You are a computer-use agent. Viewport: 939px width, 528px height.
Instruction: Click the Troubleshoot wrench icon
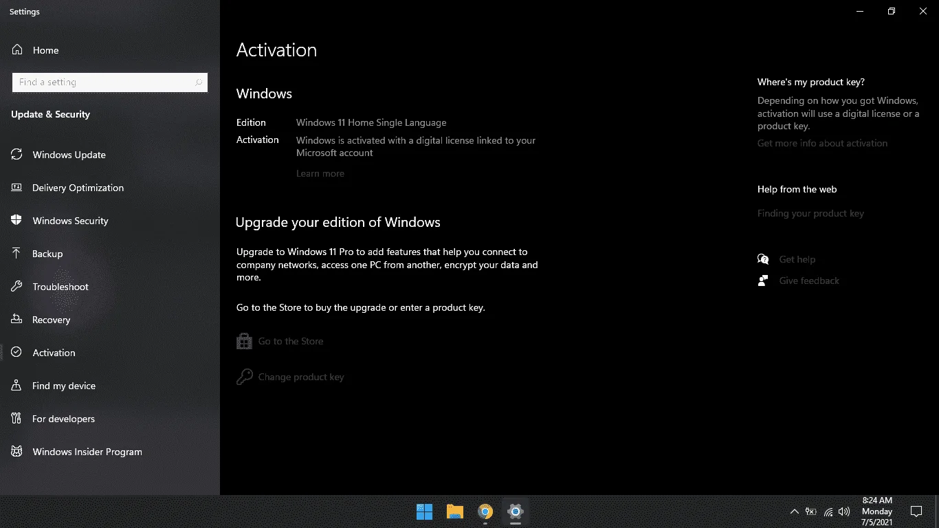[16, 287]
